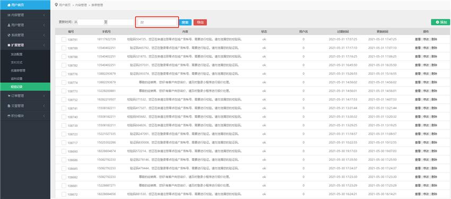Select the checkbox of row 108741
The height and width of the screenshot is (199, 451).
click(x=64, y=108)
